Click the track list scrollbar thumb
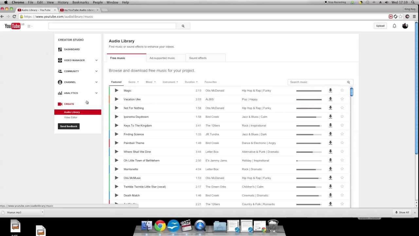Screen dimensions: 419x236 [x=352, y=92]
